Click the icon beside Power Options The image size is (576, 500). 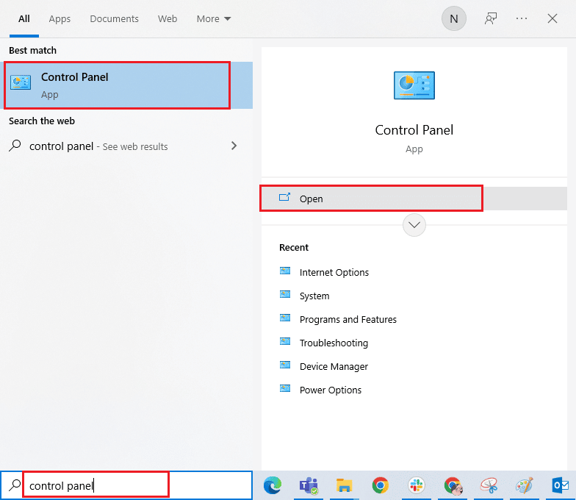coord(285,388)
